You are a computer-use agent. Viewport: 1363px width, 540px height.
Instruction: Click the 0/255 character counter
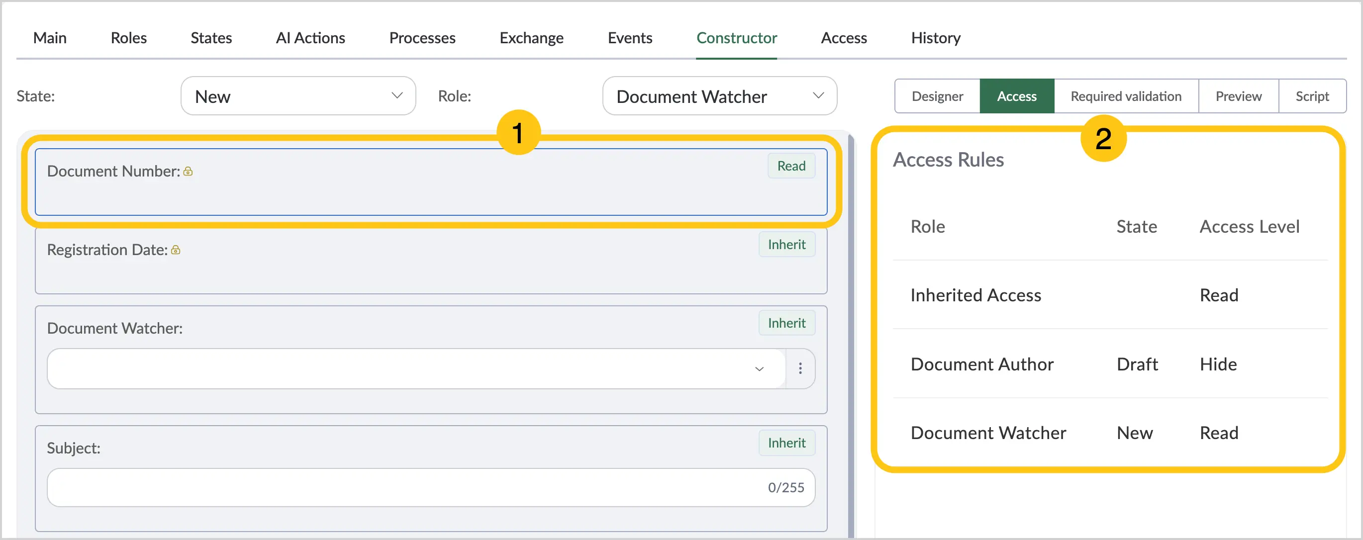coord(786,487)
